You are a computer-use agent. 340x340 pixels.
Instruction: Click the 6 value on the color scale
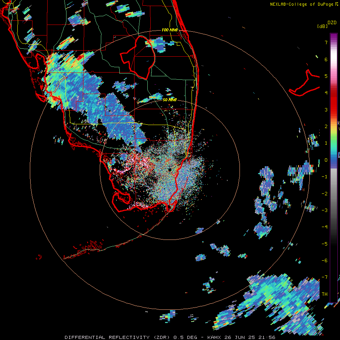(x=326, y=59)
